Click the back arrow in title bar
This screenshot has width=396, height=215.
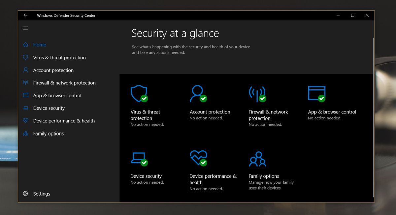point(25,15)
